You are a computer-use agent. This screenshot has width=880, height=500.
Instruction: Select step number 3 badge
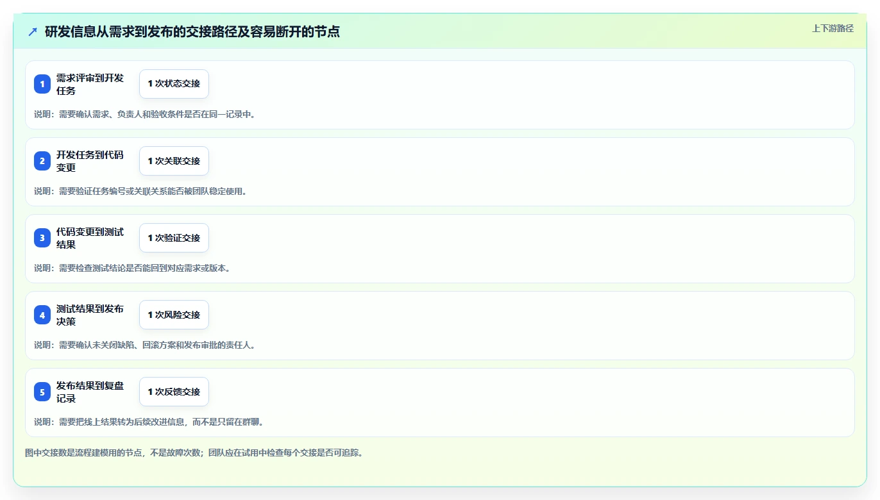pyautogui.click(x=42, y=238)
